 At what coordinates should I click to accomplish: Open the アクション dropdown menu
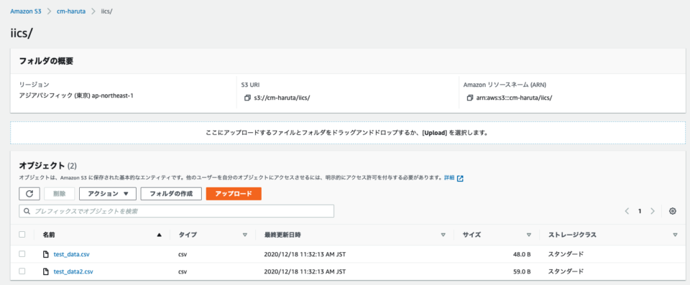click(x=108, y=194)
